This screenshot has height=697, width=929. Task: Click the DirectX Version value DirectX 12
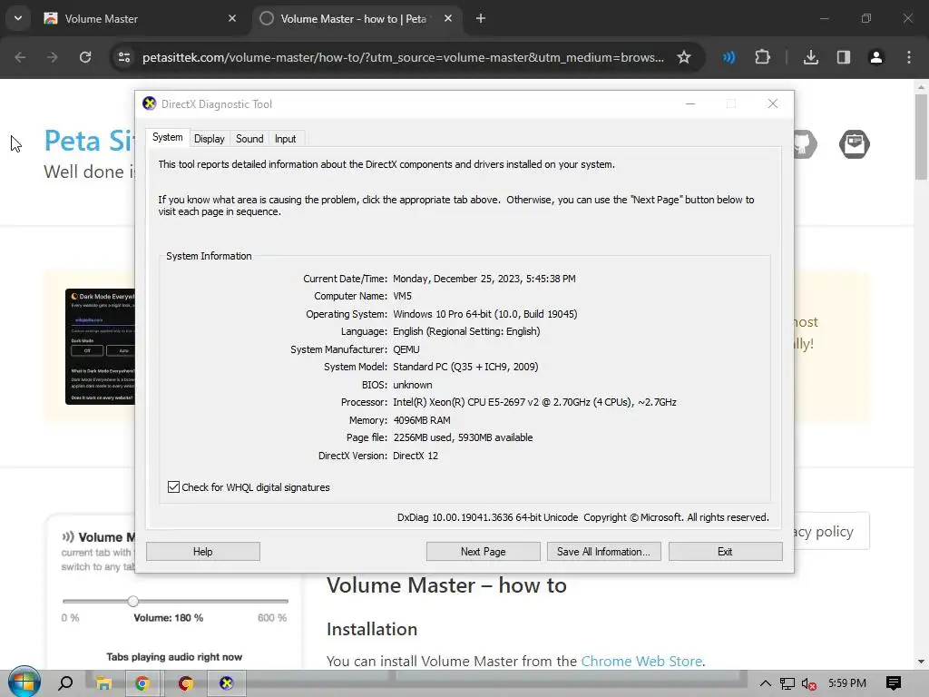point(416,456)
